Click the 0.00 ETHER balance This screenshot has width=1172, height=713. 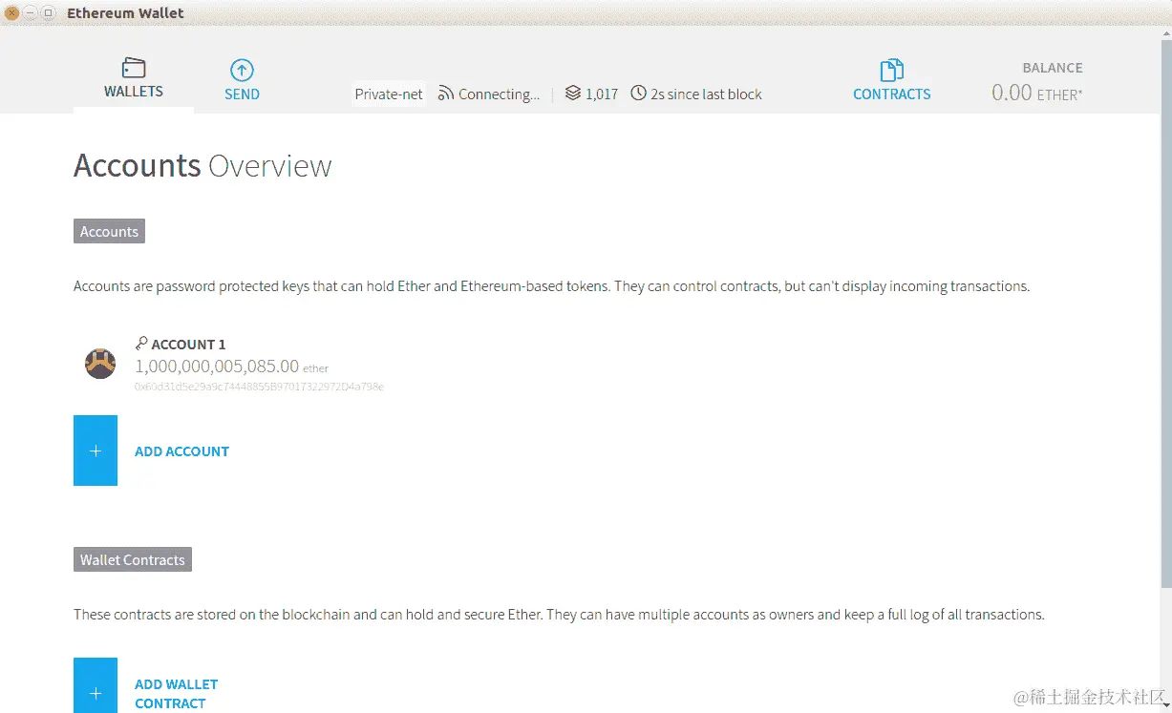pos(1036,93)
